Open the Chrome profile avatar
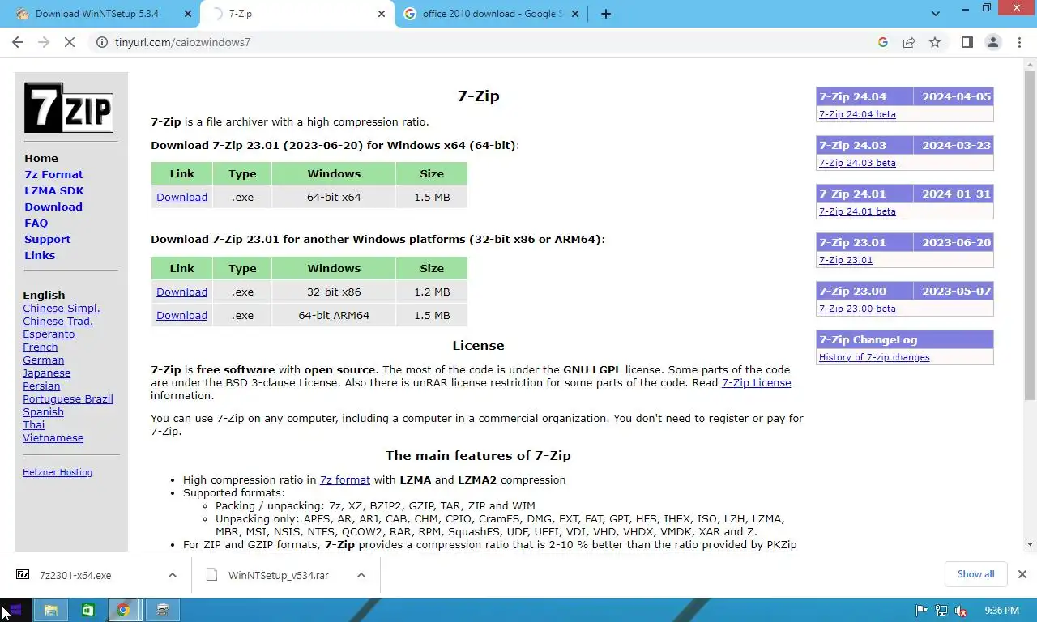The width and height of the screenshot is (1037, 622). (x=993, y=42)
